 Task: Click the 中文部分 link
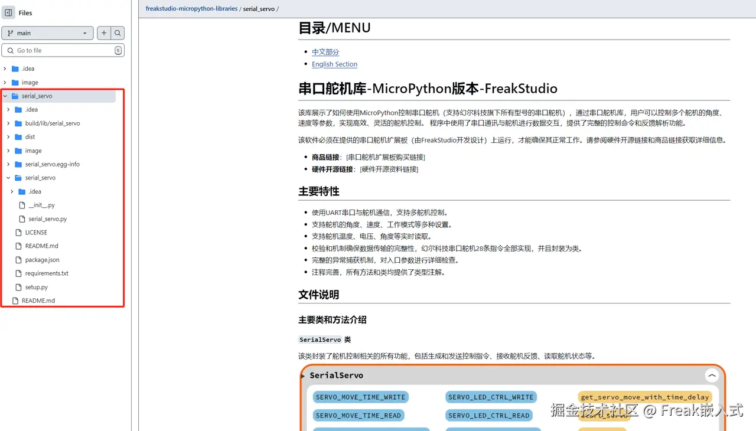tap(325, 52)
